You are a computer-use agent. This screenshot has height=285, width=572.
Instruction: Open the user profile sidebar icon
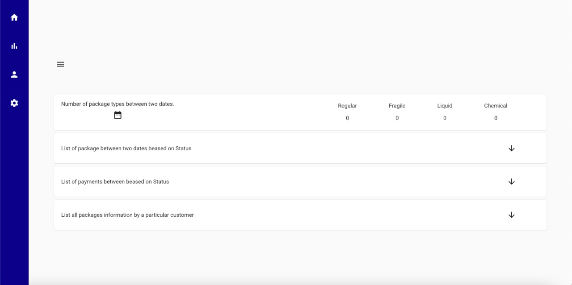click(14, 74)
